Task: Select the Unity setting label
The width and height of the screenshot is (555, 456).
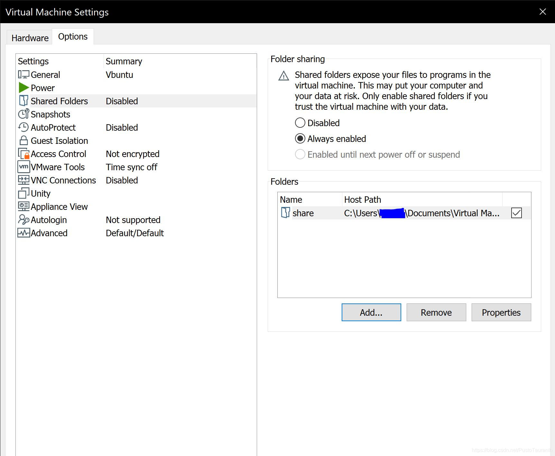Action: (x=41, y=193)
